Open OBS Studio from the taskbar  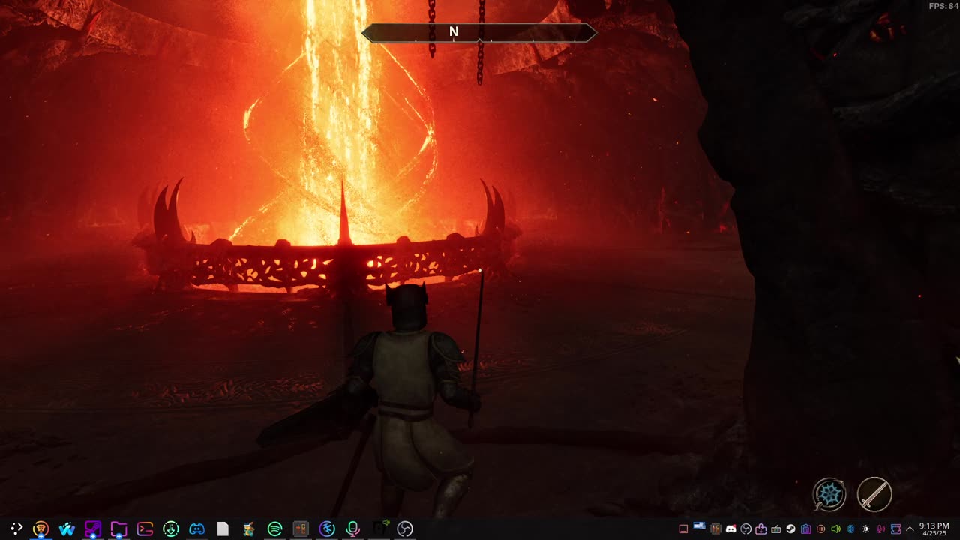click(x=405, y=529)
